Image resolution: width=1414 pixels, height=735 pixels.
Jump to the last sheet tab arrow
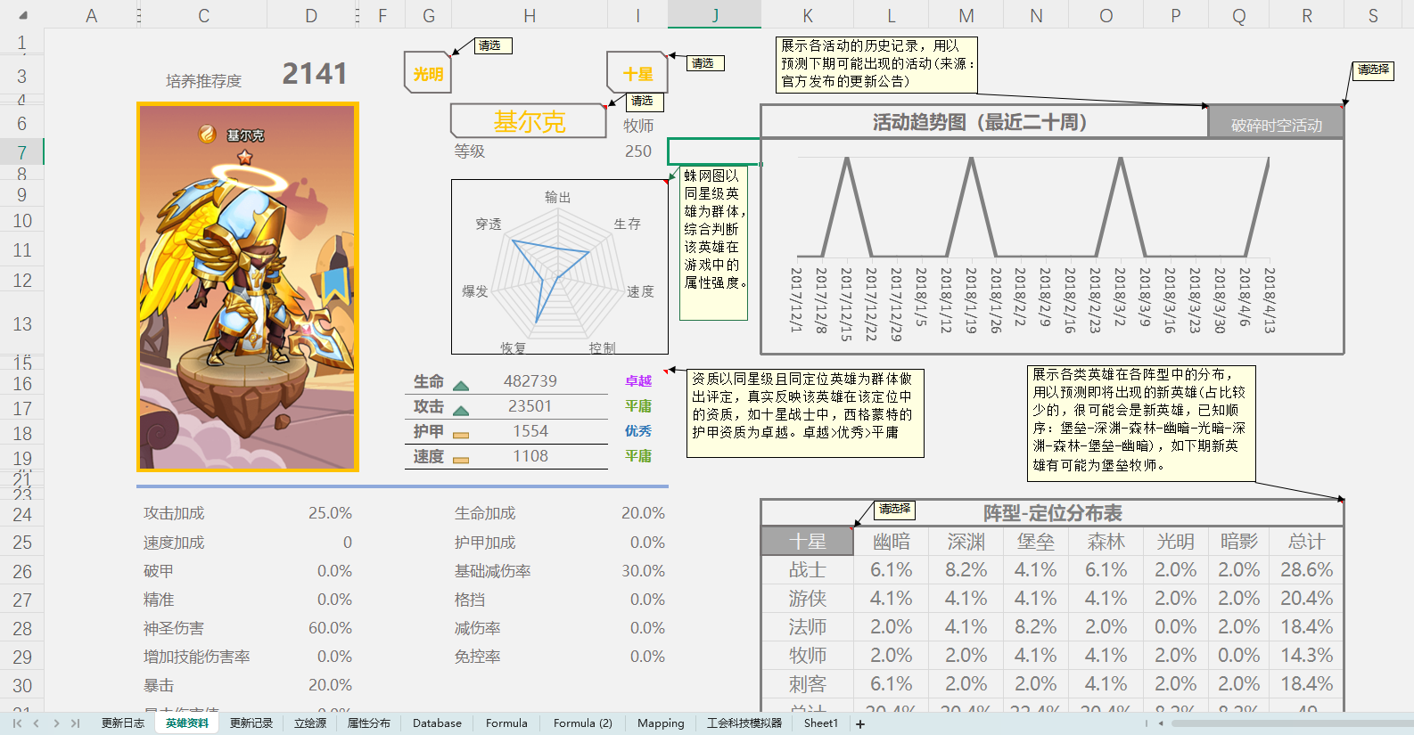(x=75, y=723)
